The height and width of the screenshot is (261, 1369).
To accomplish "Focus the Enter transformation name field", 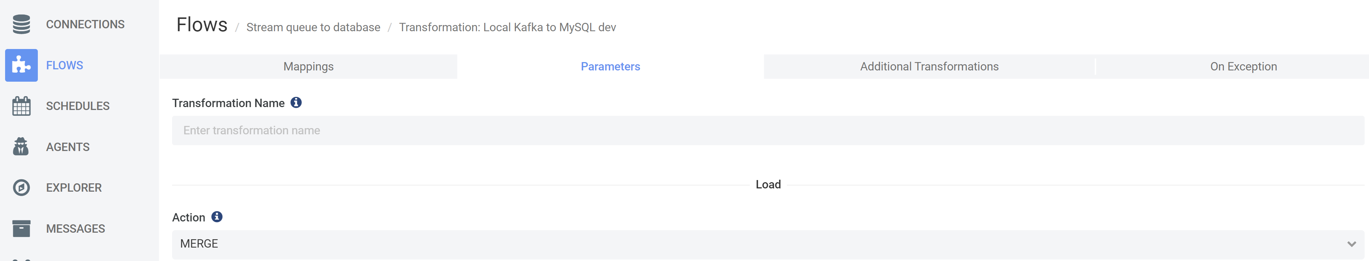I will click(x=768, y=131).
